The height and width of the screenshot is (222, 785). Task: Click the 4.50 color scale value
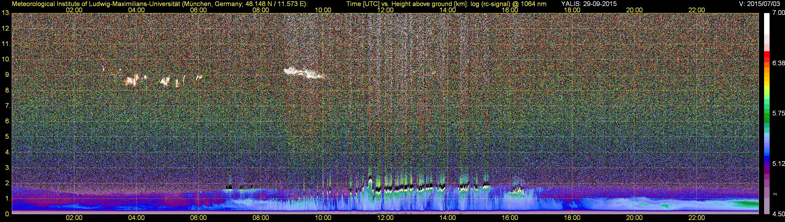[779, 214]
